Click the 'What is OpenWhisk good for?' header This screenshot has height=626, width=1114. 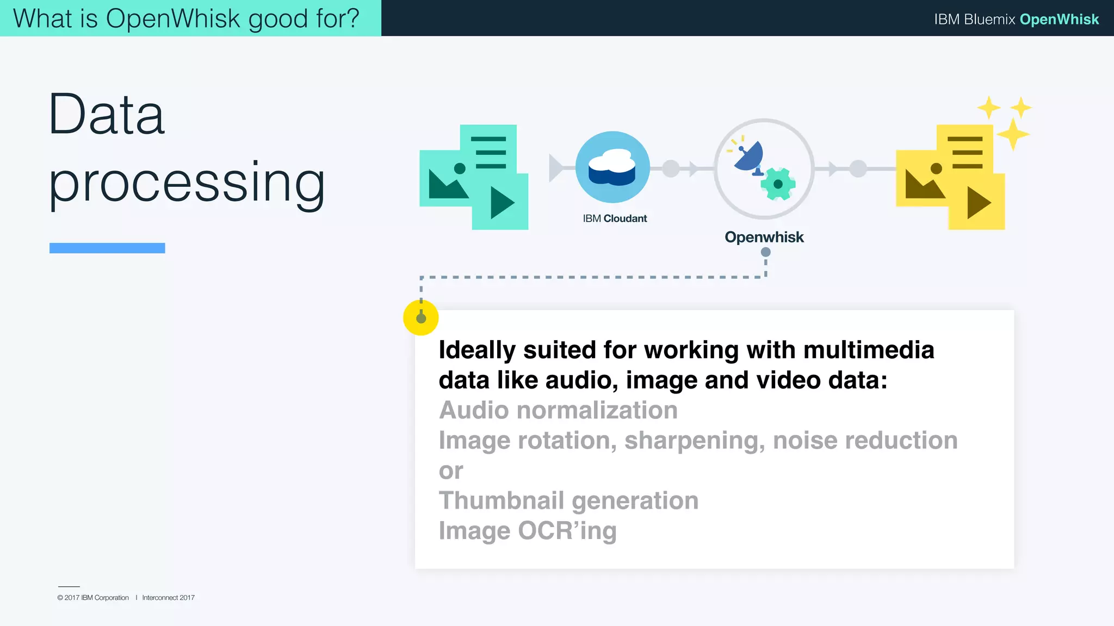187,18
